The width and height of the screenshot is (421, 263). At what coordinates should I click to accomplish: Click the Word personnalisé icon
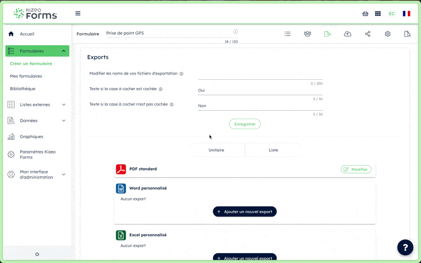click(121, 188)
